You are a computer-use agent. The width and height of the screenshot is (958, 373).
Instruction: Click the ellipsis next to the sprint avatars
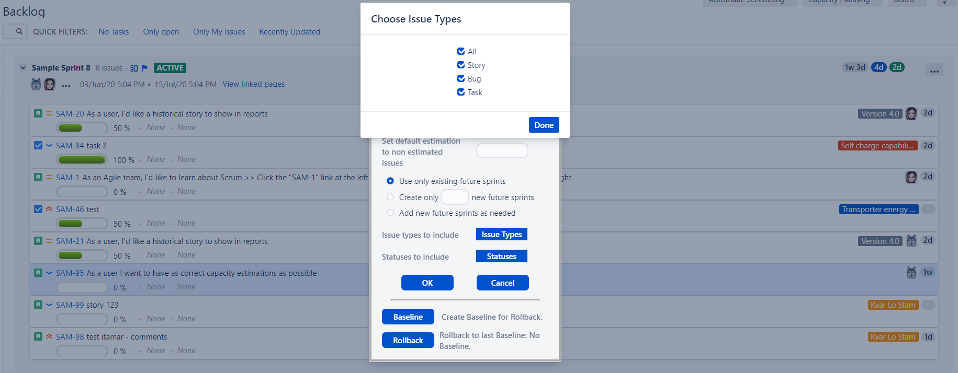66,86
